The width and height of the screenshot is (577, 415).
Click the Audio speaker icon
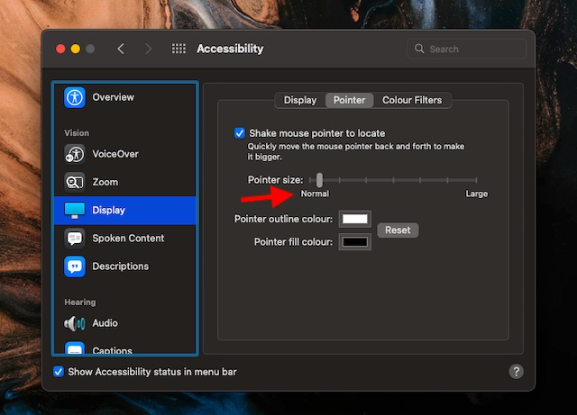75,323
